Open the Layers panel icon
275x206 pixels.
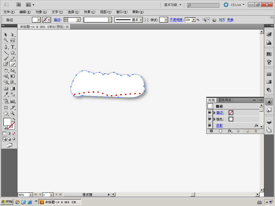269,122
